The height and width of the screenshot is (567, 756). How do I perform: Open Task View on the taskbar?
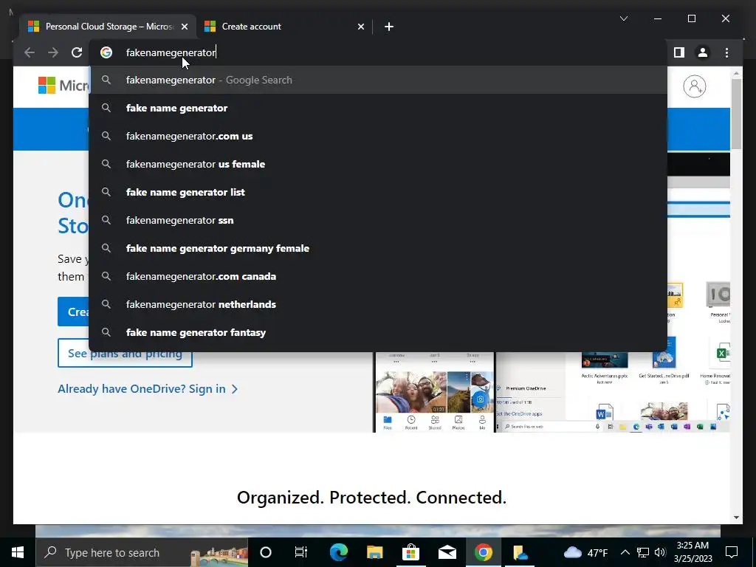coord(301,552)
